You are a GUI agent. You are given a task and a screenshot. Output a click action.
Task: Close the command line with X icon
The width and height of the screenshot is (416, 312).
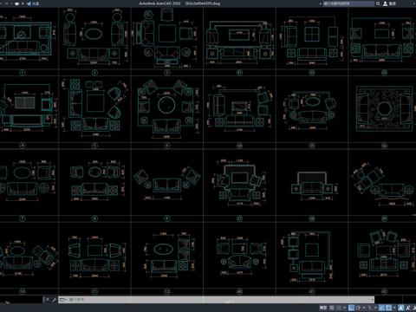click(48, 300)
